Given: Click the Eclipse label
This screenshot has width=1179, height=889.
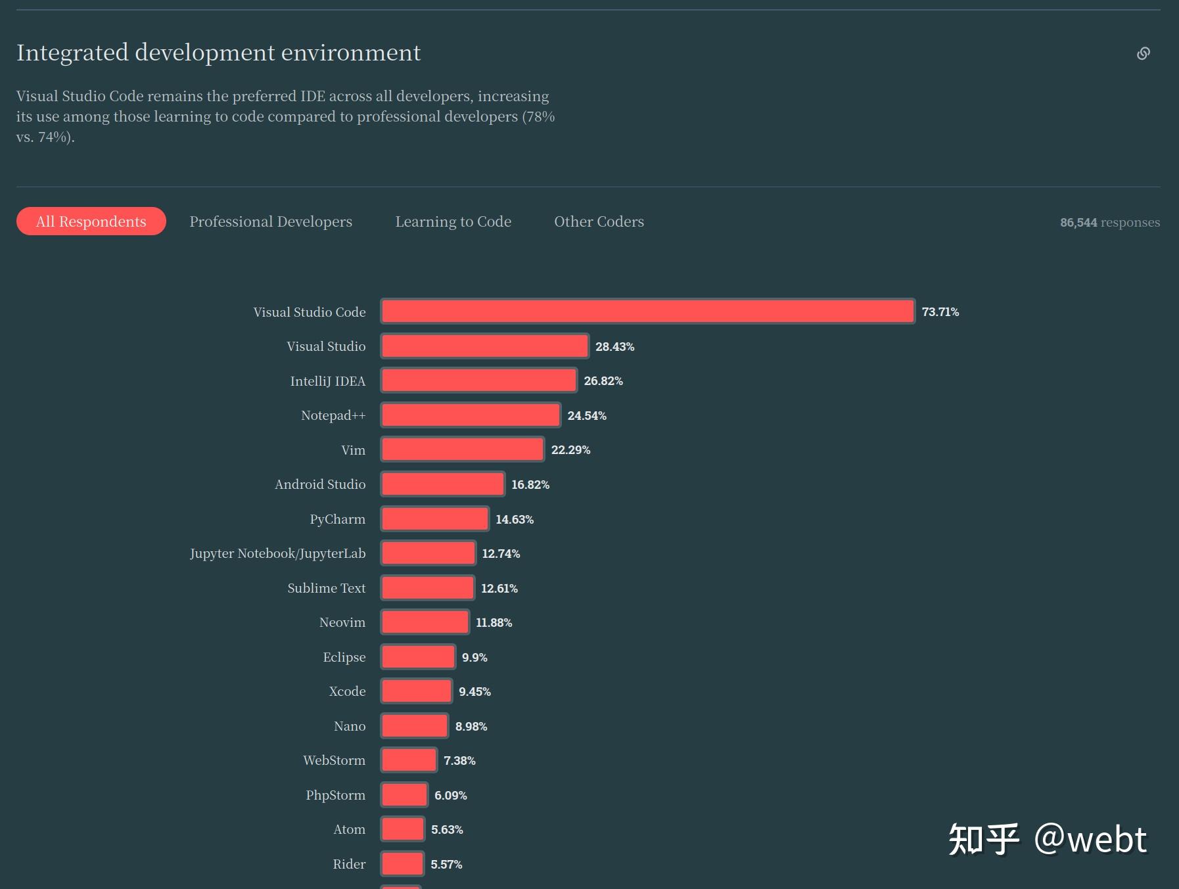Looking at the screenshot, I should (x=344, y=657).
